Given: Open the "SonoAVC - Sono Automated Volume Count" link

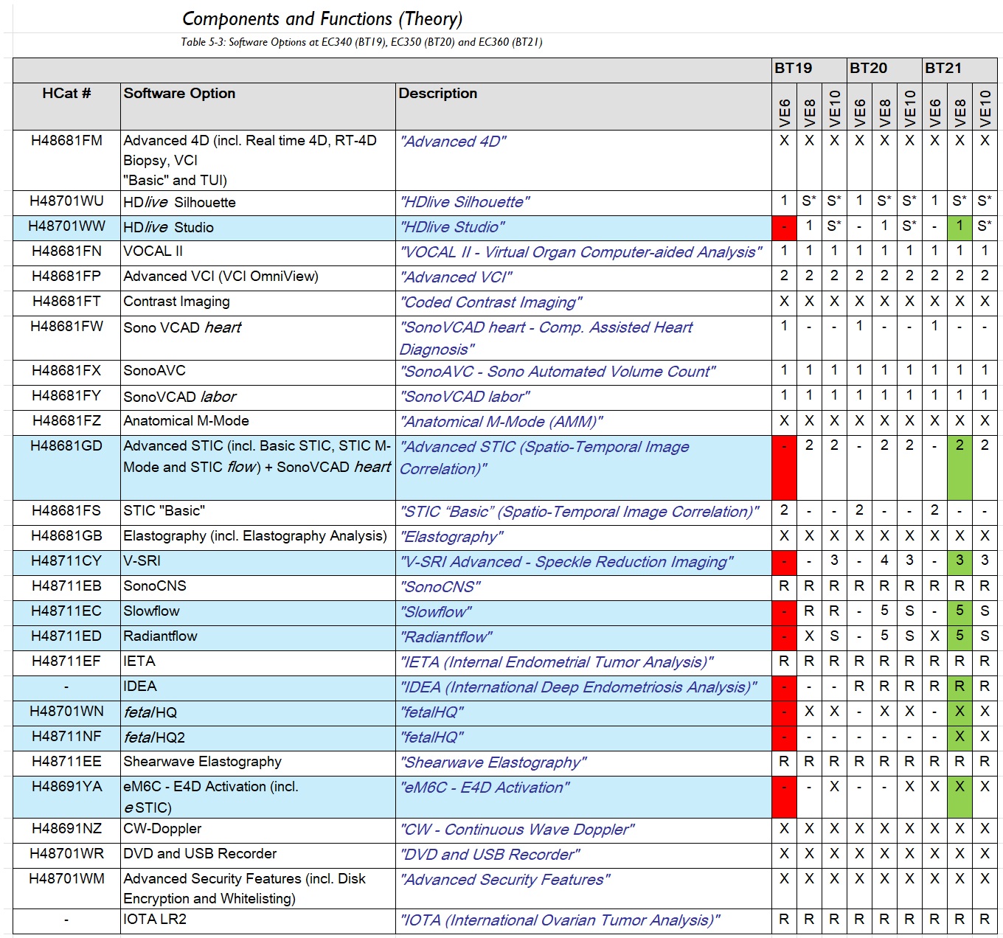Looking at the screenshot, I should [558, 372].
